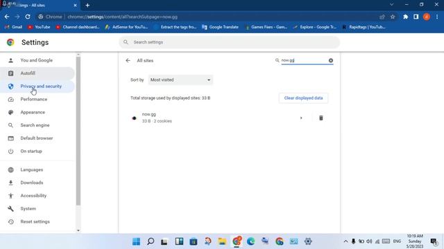Open Sort by Most visited dropdown
The image size is (444, 249).
pos(180,80)
